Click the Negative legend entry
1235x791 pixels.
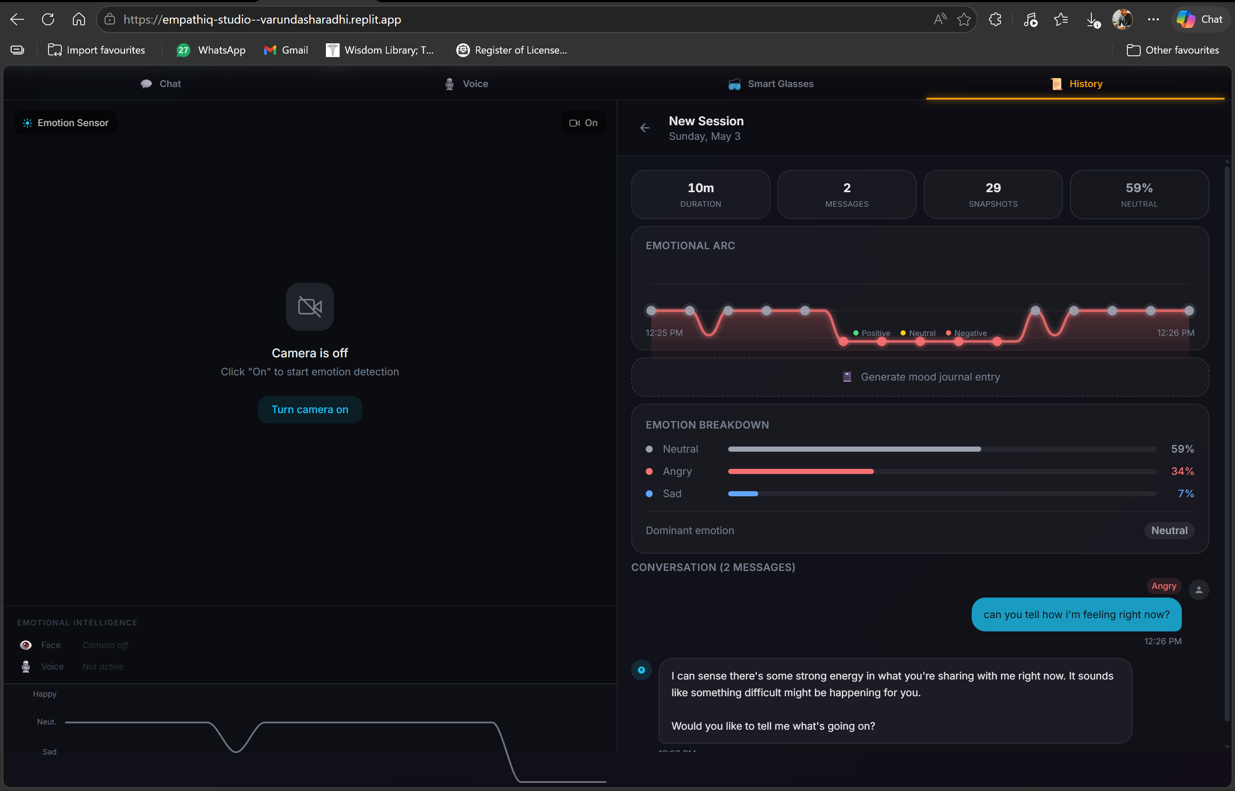967,333
